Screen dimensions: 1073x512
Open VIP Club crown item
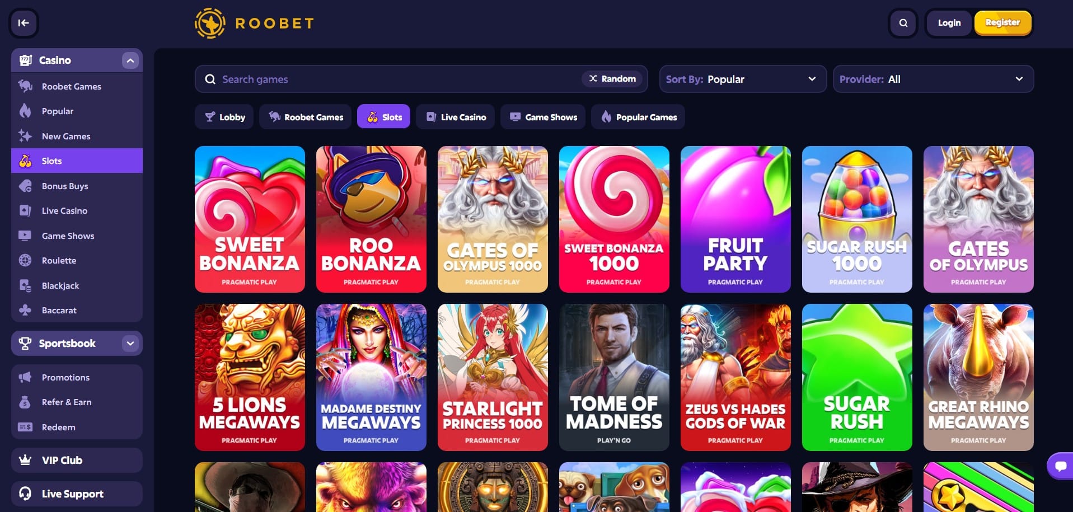[77, 460]
